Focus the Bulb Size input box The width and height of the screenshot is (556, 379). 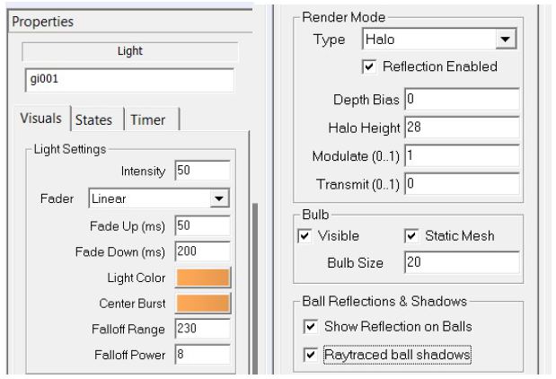[x=462, y=262]
